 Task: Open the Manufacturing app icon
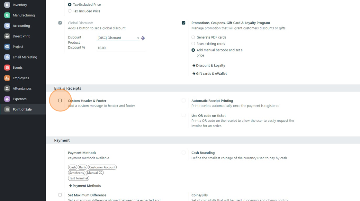pos(7,15)
